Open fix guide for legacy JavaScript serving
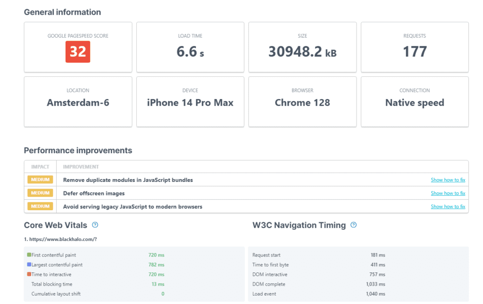 pos(448,206)
